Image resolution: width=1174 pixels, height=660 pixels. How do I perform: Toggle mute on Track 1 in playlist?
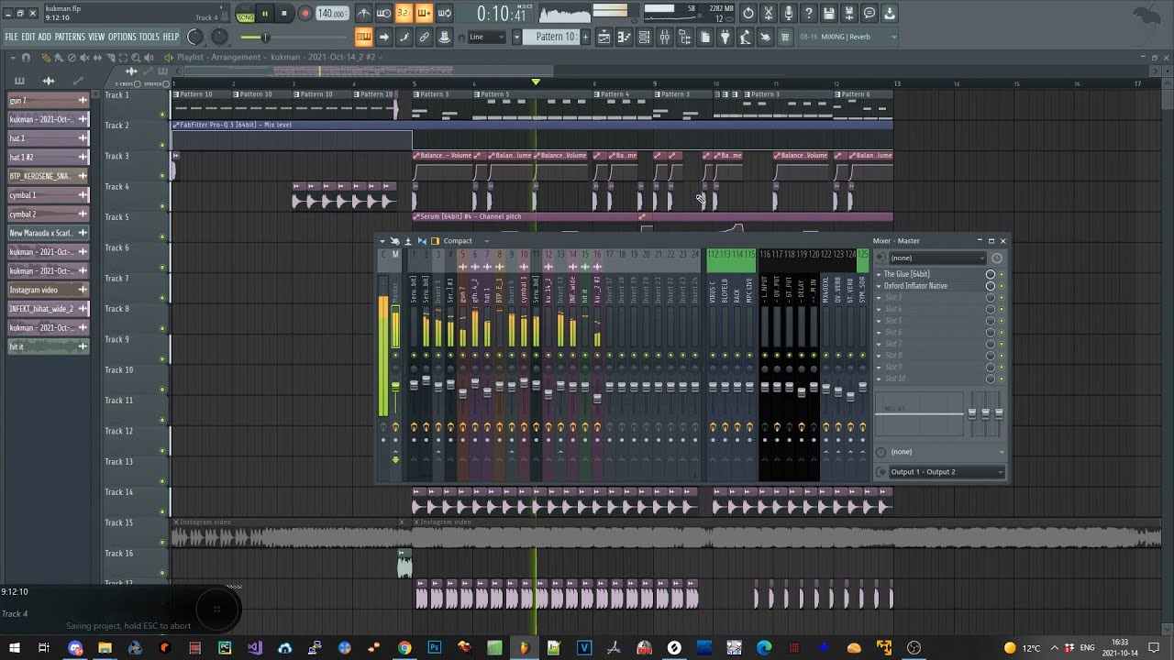coord(162,115)
